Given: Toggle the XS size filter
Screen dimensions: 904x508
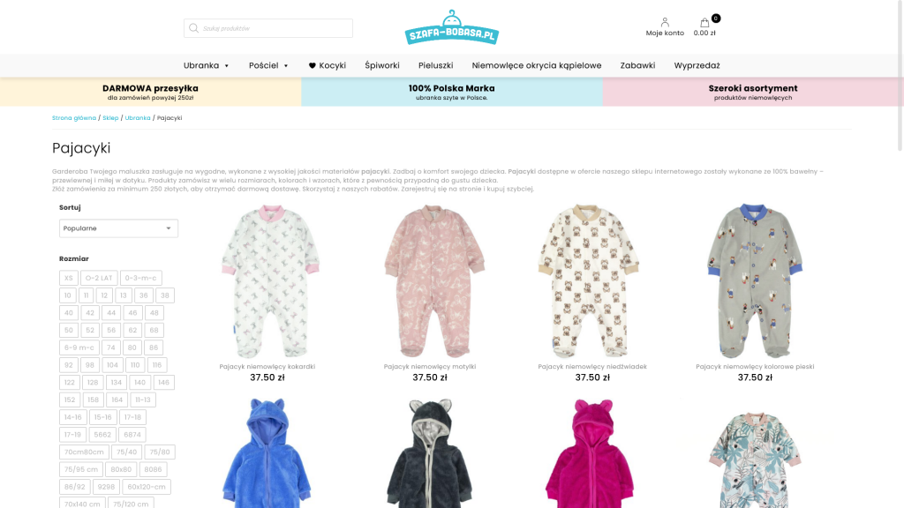Looking at the screenshot, I should pyautogui.click(x=69, y=278).
